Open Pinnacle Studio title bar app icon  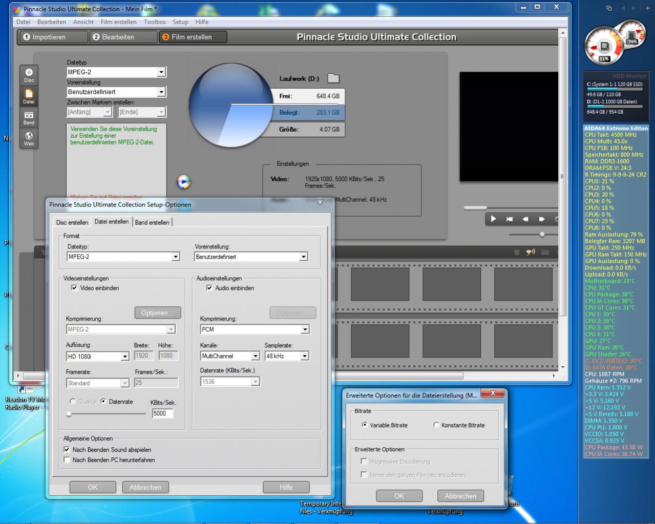pyautogui.click(x=17, y=9)
